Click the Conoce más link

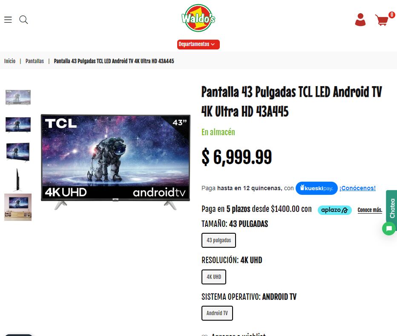click(370, 210)
